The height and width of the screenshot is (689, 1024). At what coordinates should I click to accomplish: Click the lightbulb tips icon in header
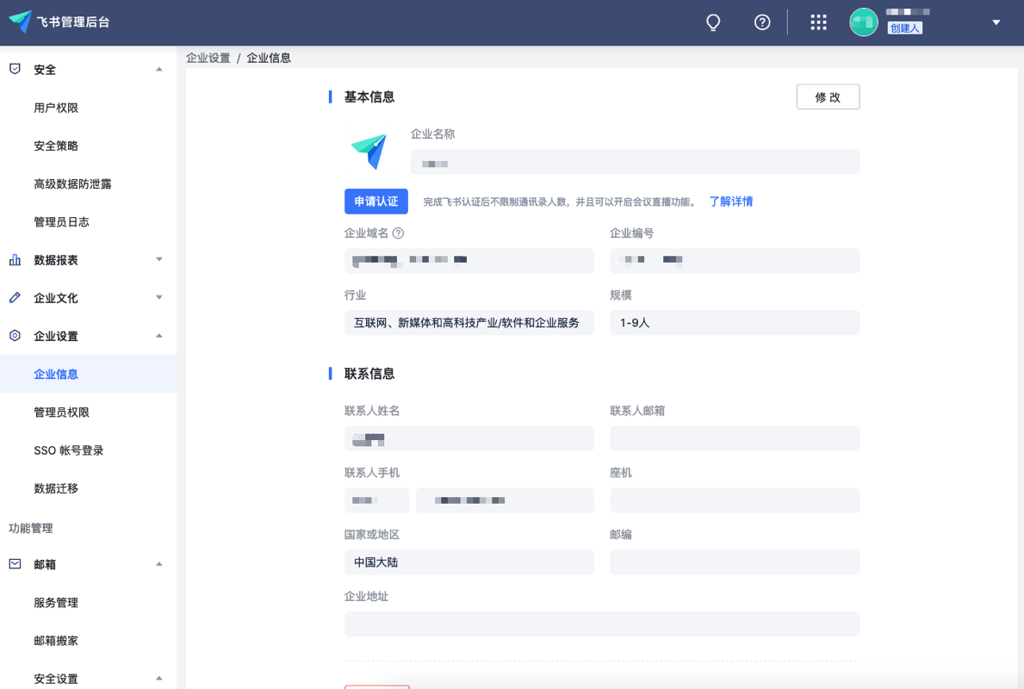(713, 23)
